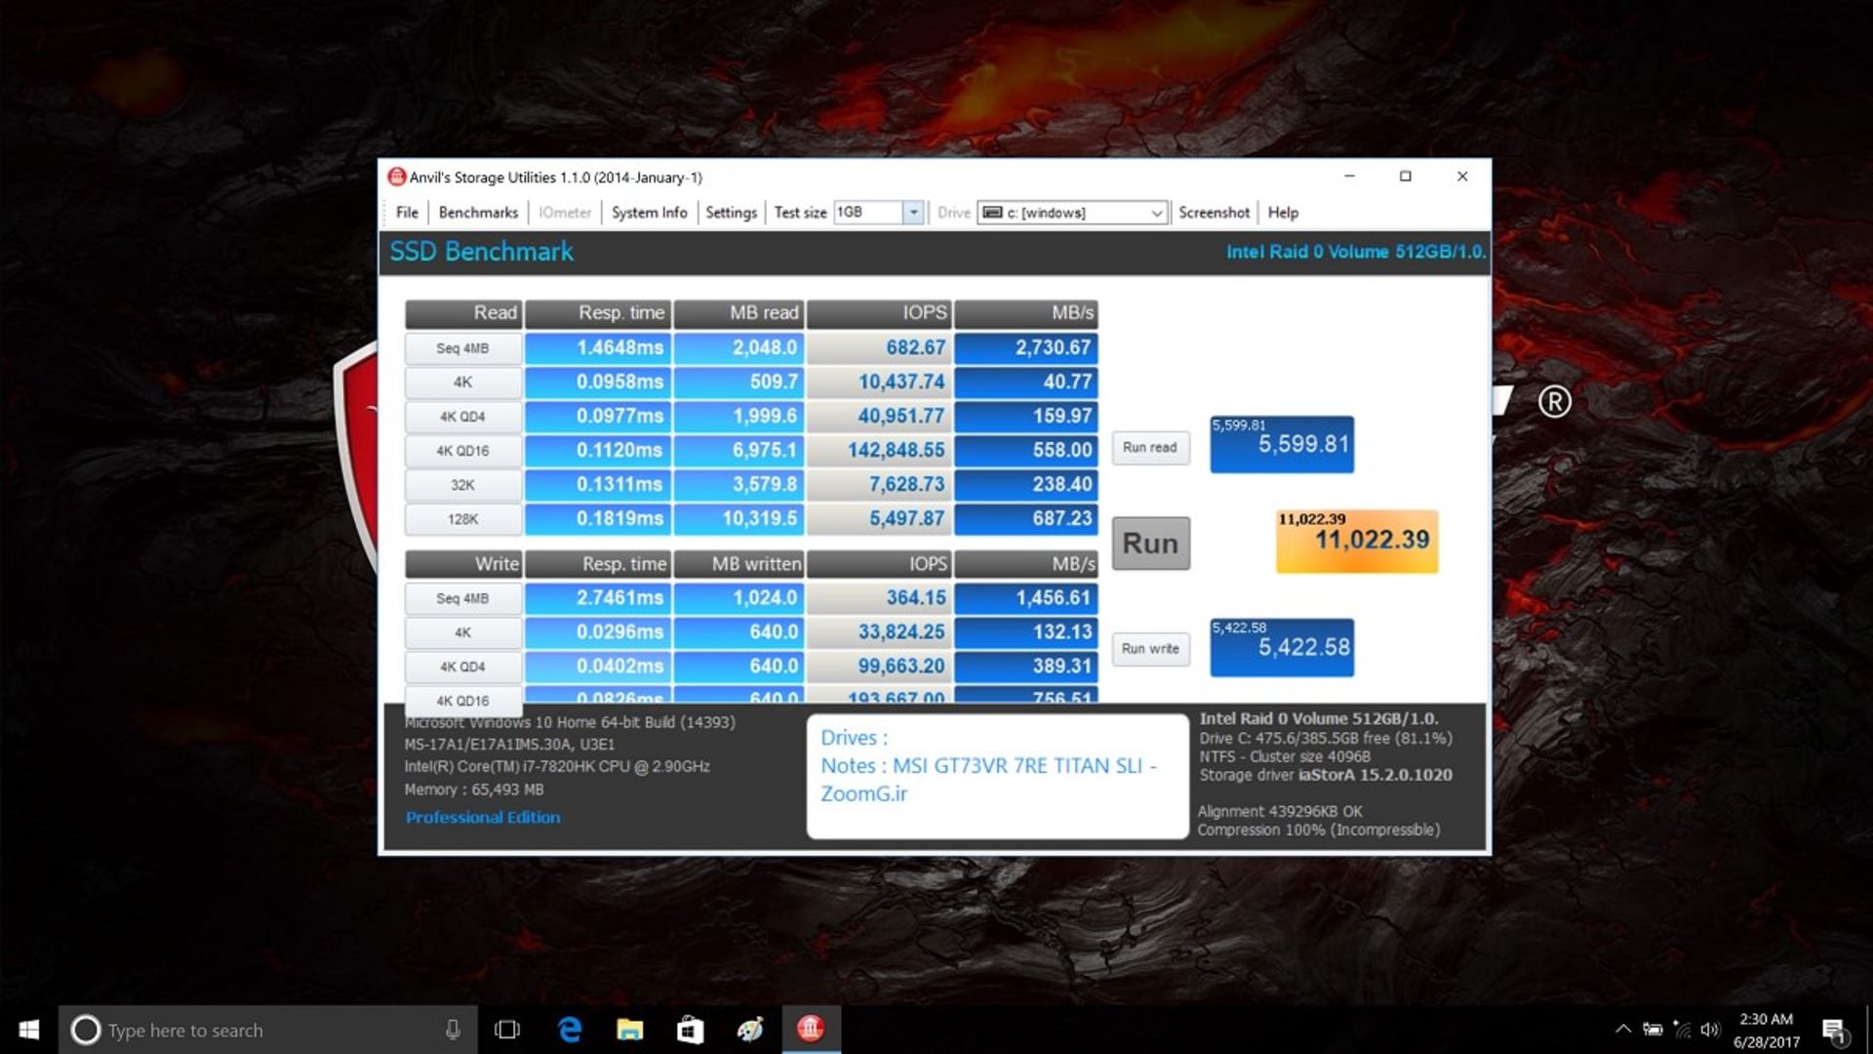Open the Windows Store taskbar icon
Image resolution: width=1873 pixels, height=1054 pixels.
[x=691, y=1030]
